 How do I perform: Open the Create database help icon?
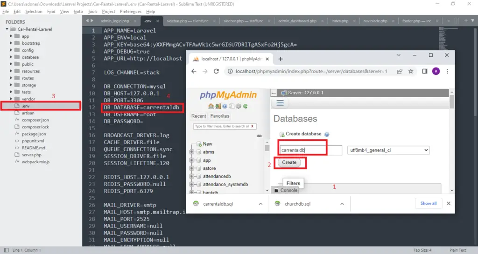coord(327,134)
